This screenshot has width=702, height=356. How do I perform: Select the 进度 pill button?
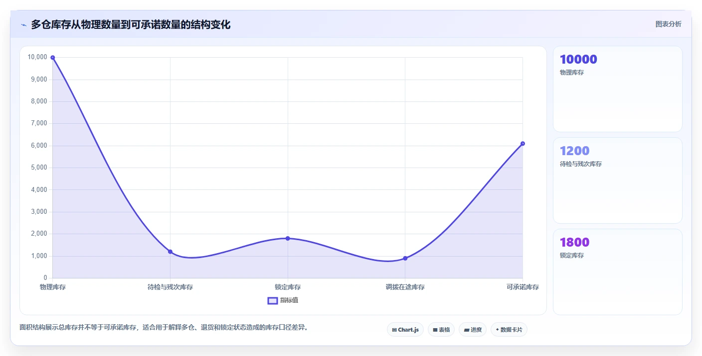(x=473, y=330)
